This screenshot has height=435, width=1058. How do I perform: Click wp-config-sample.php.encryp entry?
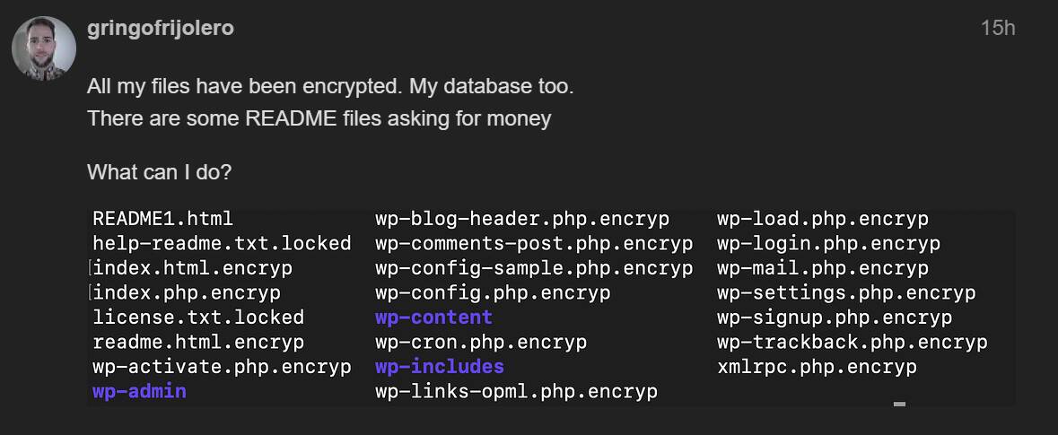(534, 268)
